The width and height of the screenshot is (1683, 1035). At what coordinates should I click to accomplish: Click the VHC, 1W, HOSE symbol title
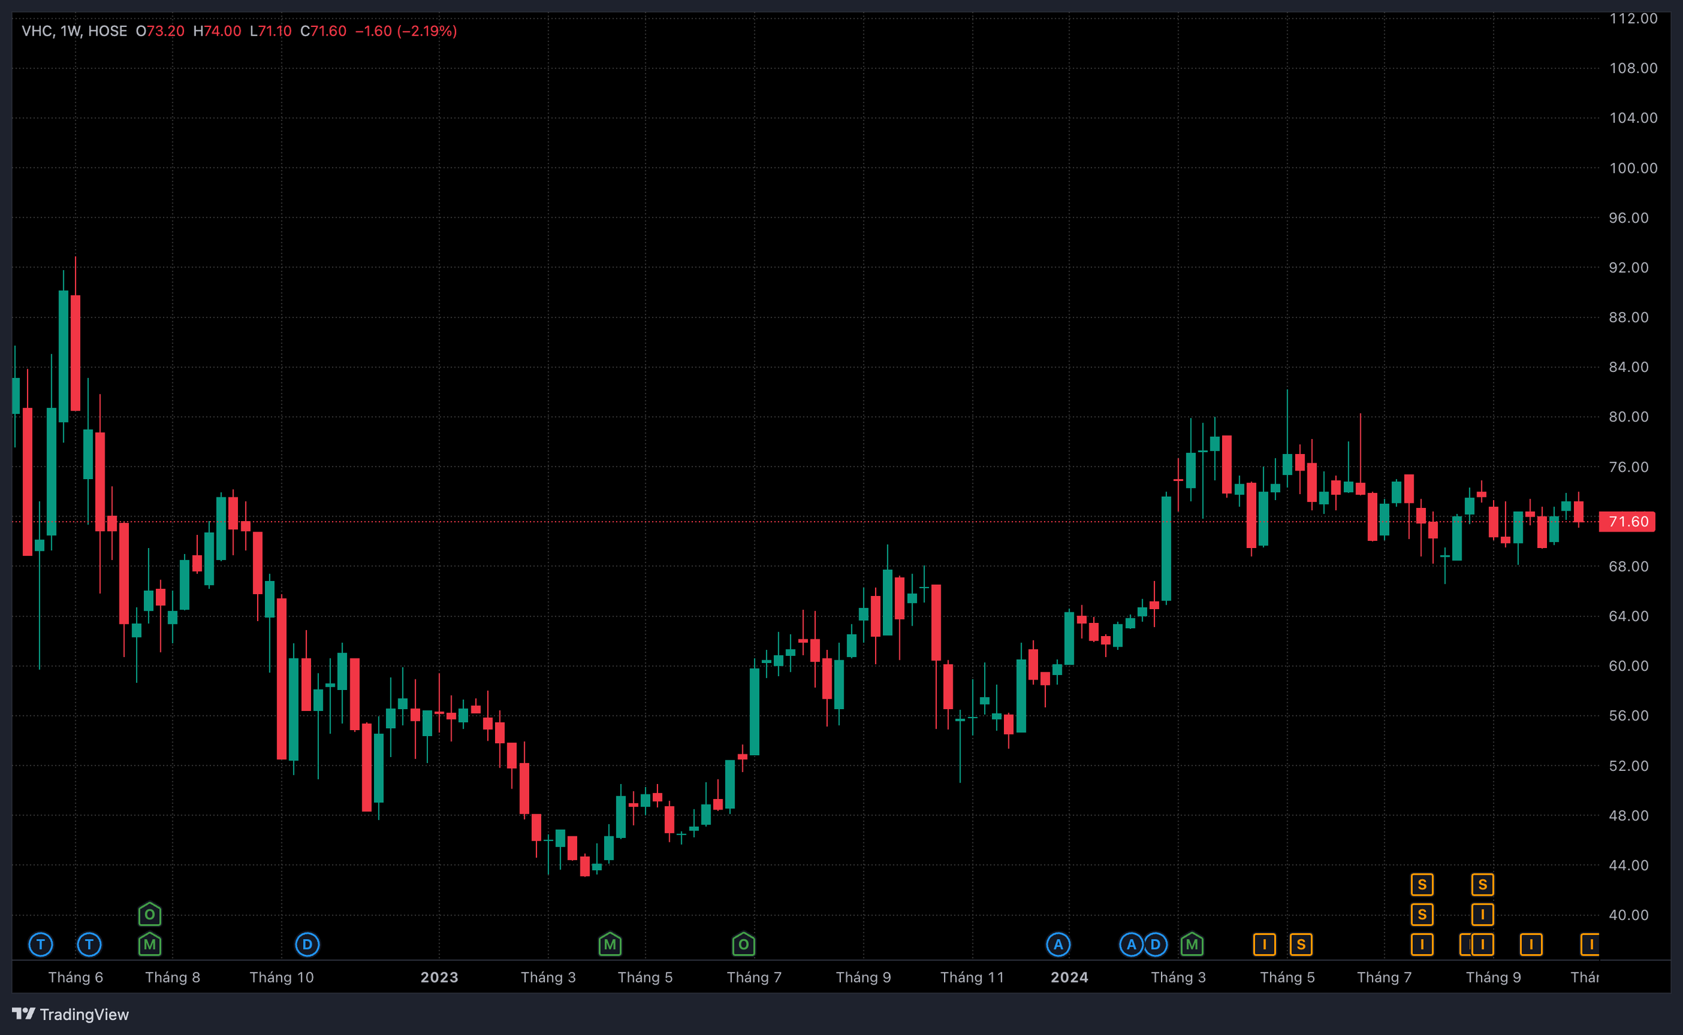click(75, 31)
